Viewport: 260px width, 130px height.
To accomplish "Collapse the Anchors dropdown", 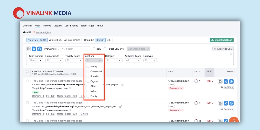I will pos(94,60).
